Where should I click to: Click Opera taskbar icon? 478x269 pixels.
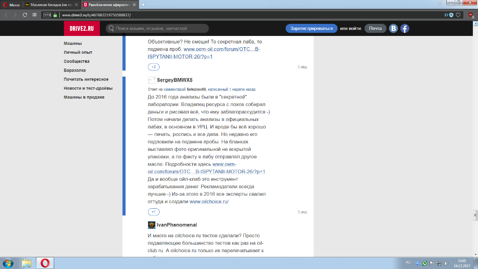coord(45,263)
